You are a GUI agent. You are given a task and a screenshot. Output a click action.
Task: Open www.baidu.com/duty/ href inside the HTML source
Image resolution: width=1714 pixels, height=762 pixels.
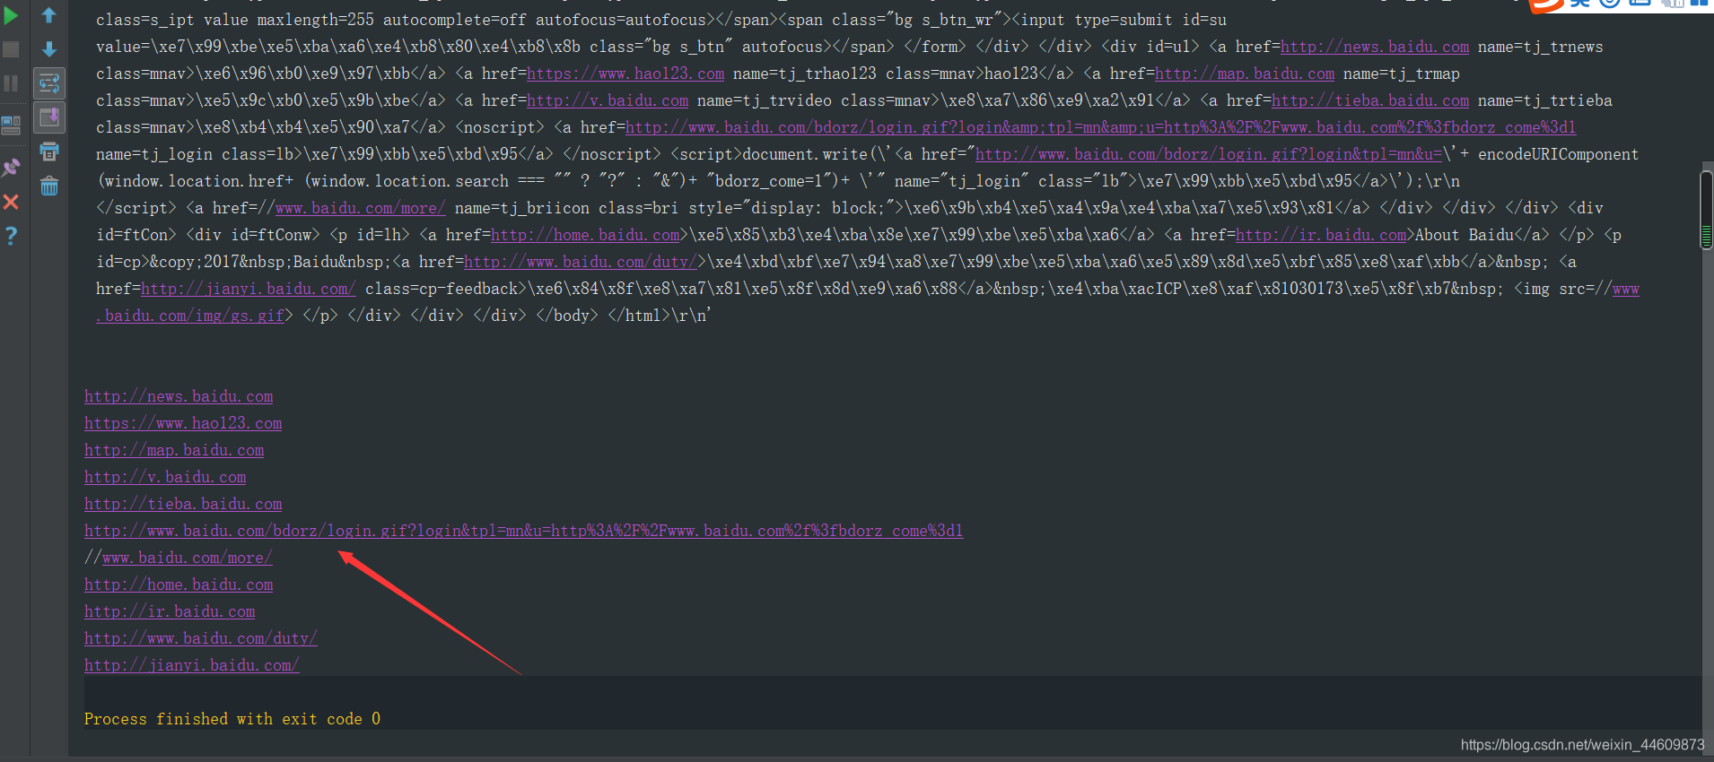[581, 262]
